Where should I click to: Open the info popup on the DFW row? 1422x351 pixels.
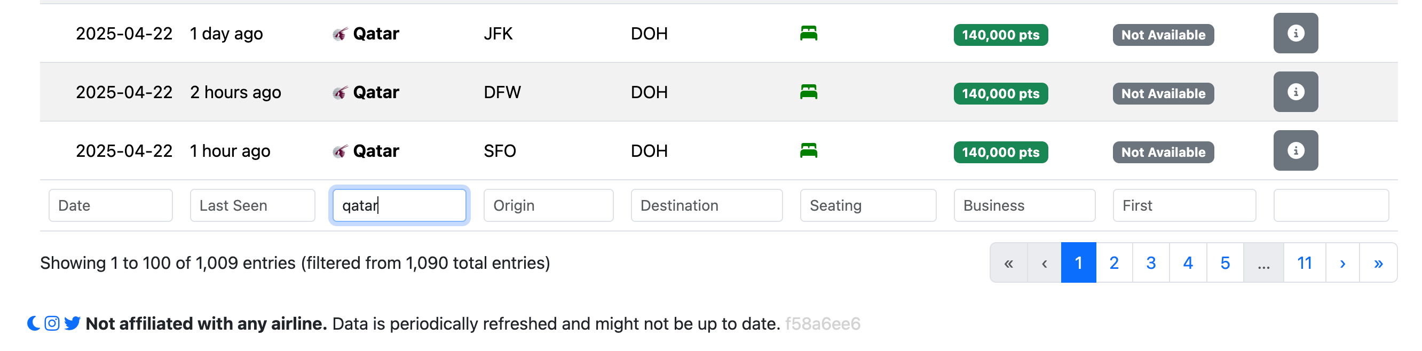[1295, 92]
